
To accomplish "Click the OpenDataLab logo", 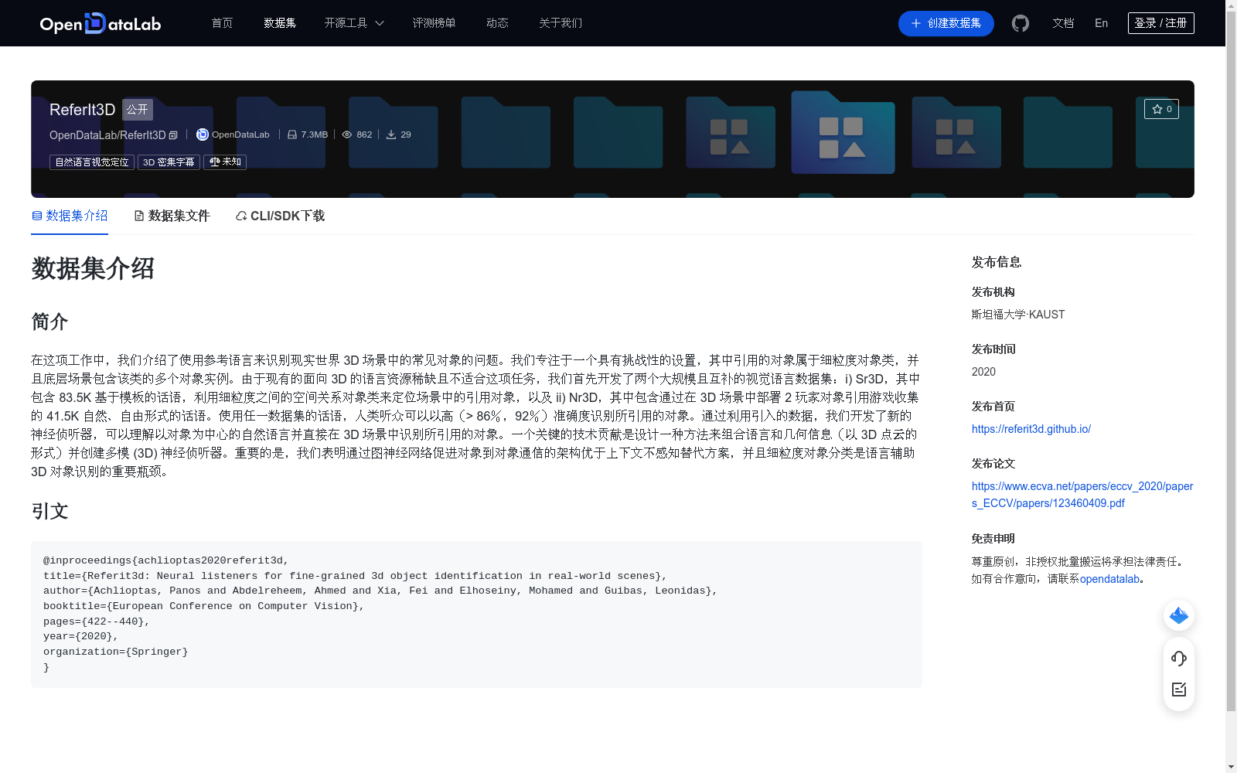I will pos(101,23).
